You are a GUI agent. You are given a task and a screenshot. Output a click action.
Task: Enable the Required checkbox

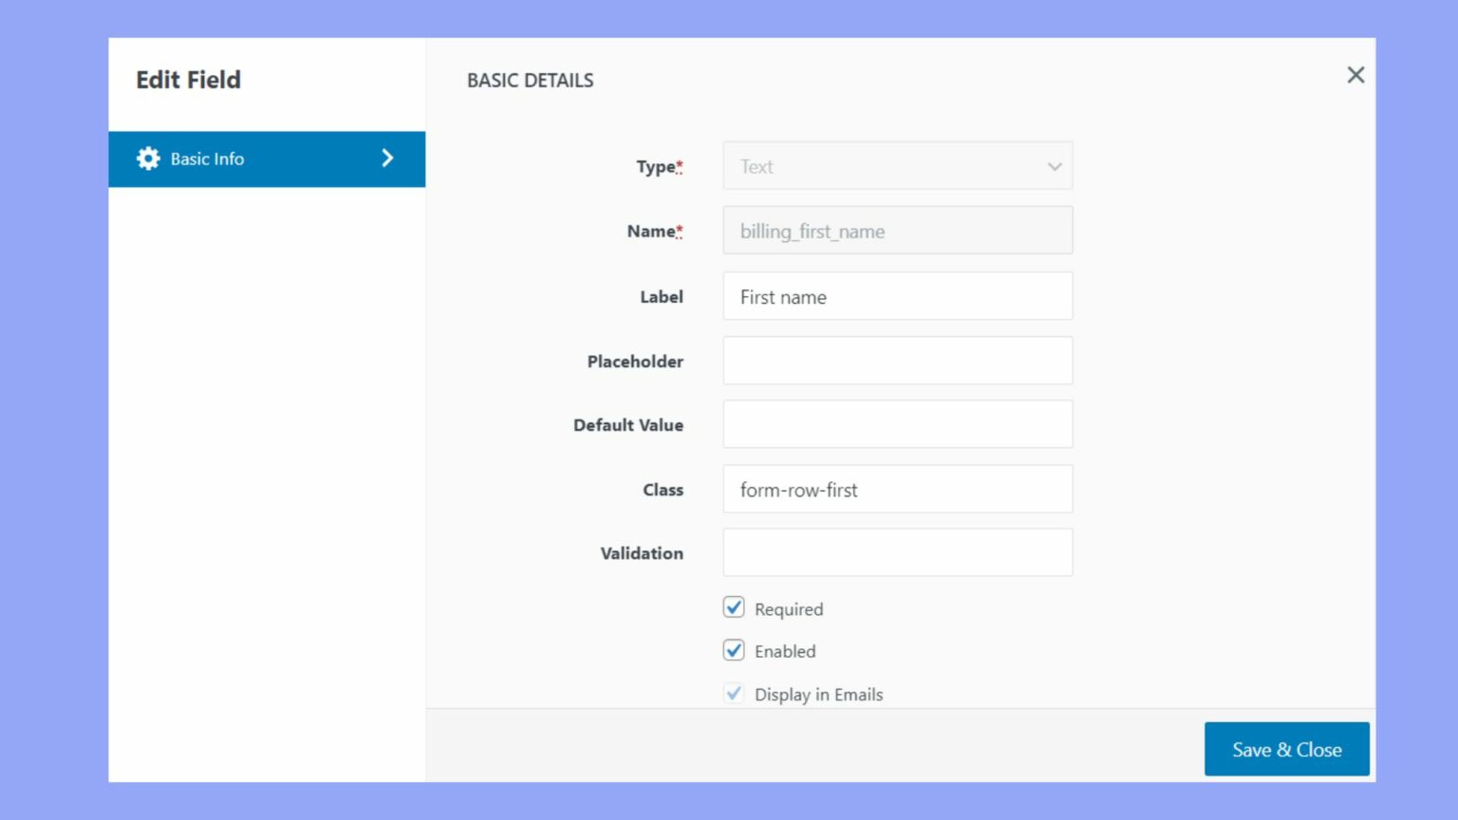(733, 607)
